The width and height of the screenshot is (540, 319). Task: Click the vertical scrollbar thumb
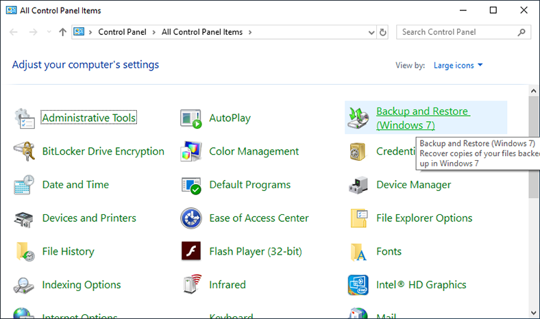(533, 147)
